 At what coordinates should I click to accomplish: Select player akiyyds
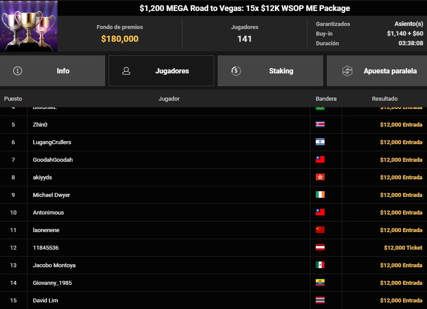coord(42,178)
